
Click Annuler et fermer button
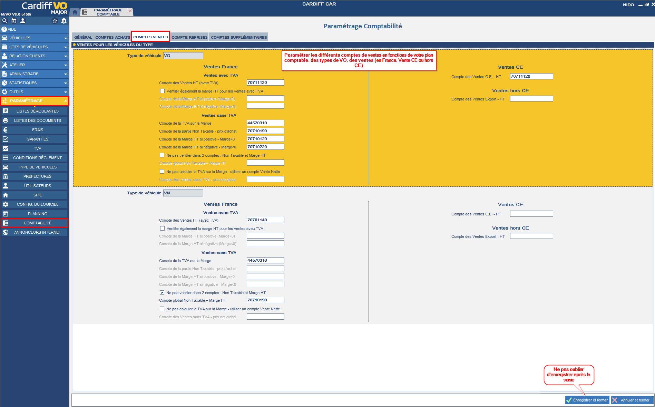coord(632,400)
